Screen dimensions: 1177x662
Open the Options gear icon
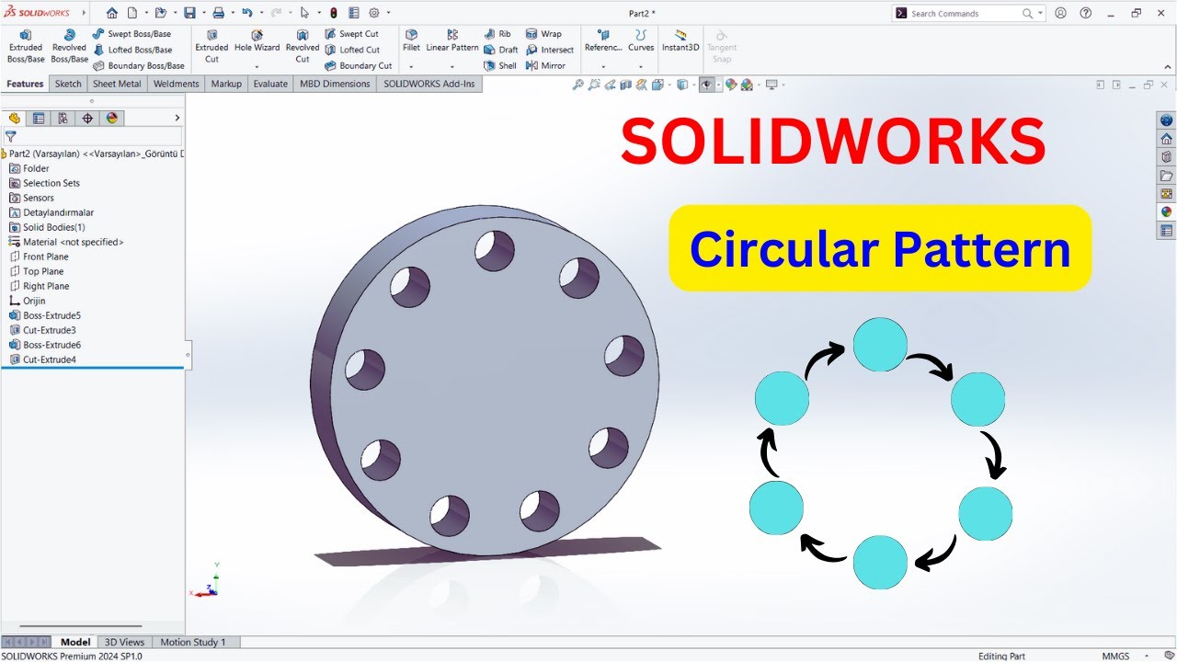pyautogui.click(x=374, y=13)
